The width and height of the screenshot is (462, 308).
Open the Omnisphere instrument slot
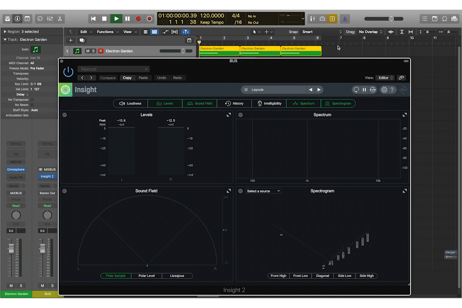16,169
